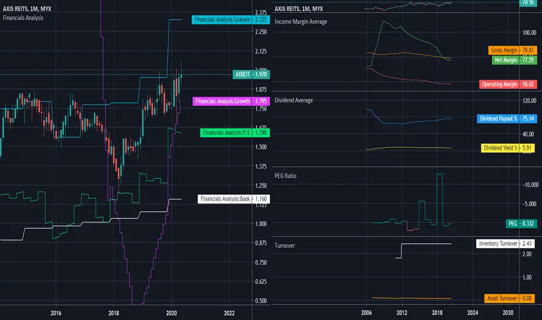This screenshot has height=320, width=542.
Task: Click the 2030 label on right time axis
Action: [x=508, y=313]
